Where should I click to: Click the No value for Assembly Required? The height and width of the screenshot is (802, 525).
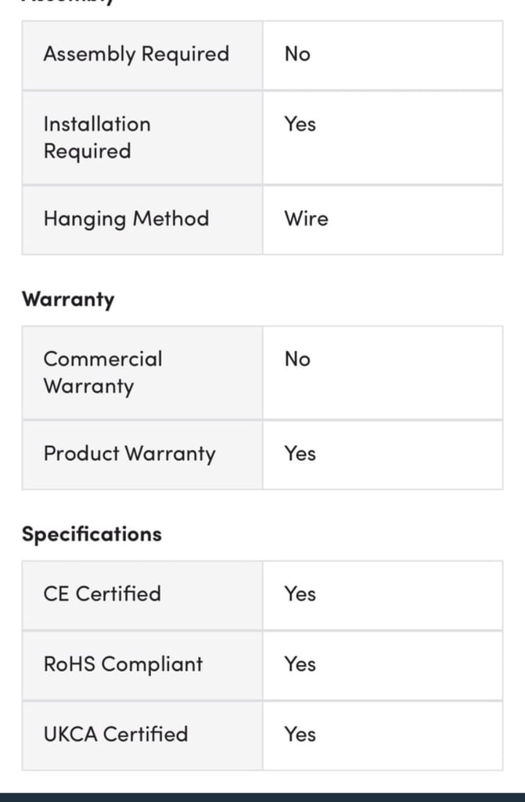point(297,54)
